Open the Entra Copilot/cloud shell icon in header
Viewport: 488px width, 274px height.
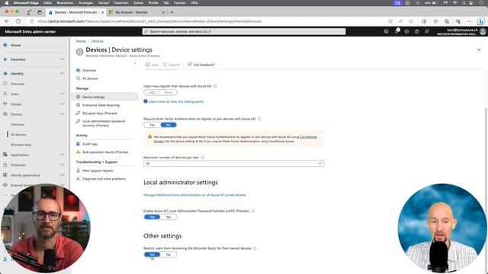387,31
